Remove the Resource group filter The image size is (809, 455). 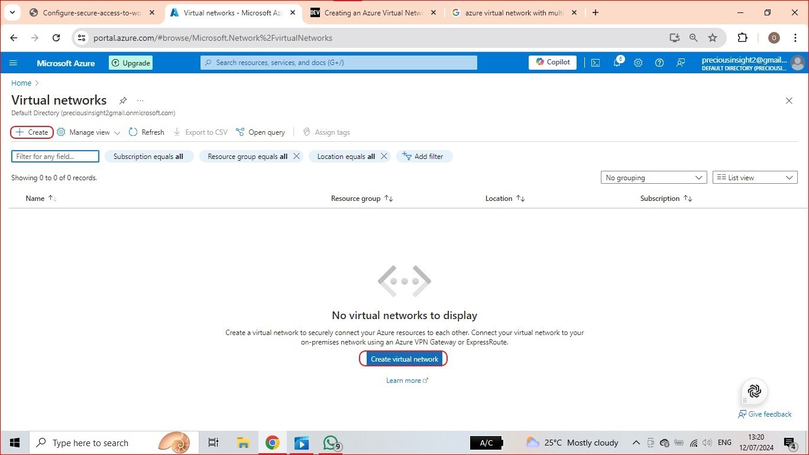tap(296, 157)
